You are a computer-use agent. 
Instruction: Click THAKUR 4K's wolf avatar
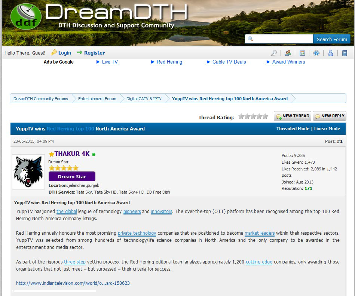click(x=28, y=172)
